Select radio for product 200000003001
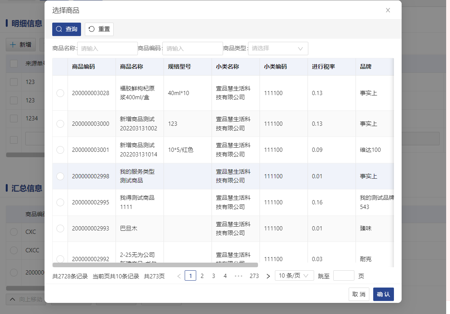450x314 pixels. coord(60,150)
